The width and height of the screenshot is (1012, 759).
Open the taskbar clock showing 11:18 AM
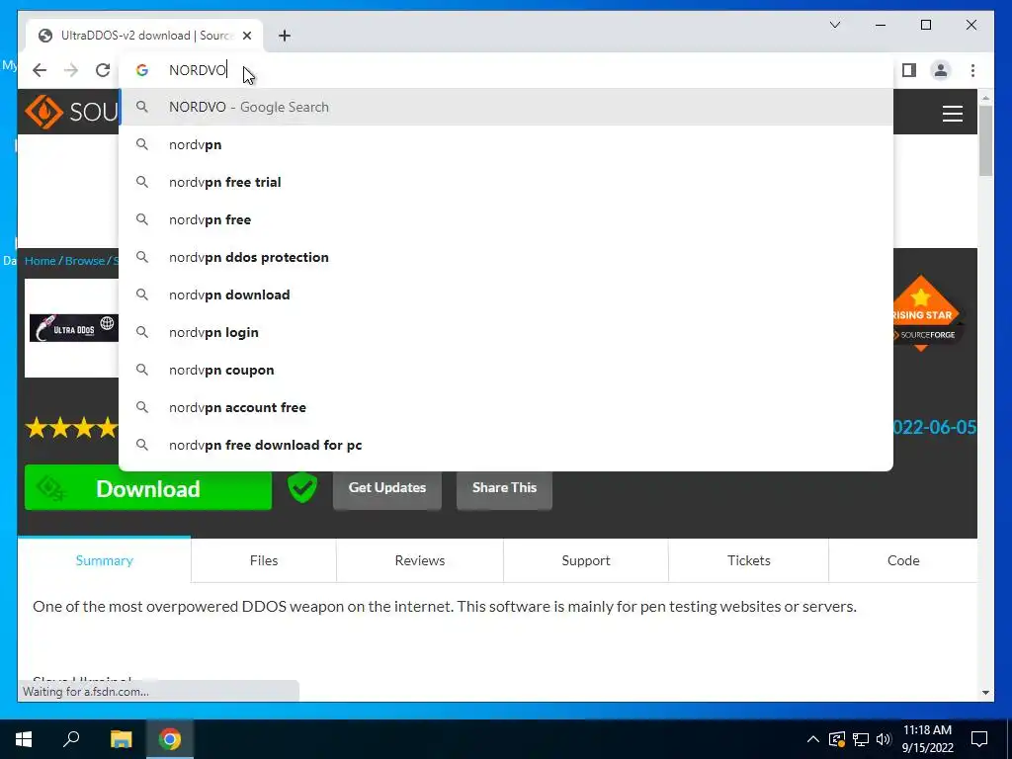[x=927, y=739]
